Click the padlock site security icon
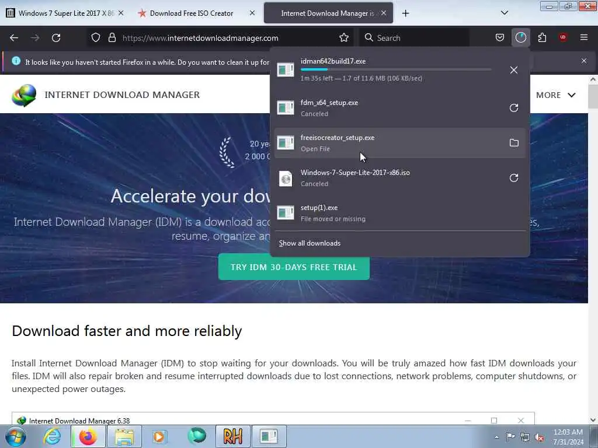 point(112,38)
